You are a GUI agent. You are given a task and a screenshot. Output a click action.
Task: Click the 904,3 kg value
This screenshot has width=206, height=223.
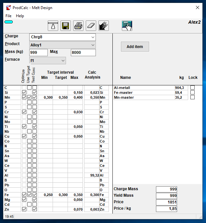click(181, 88)
